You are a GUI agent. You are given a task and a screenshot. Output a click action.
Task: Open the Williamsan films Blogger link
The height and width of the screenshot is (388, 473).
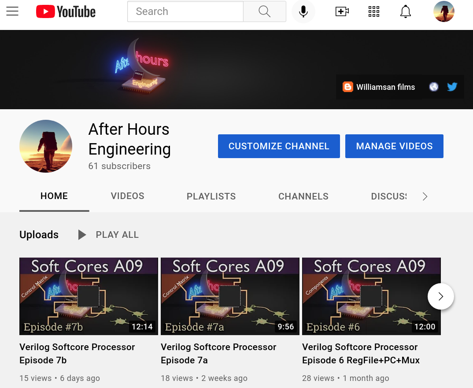coord(379,87)
